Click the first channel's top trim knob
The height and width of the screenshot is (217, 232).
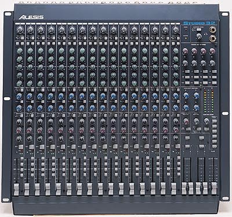pyautogui.click(x=19, y=30)
